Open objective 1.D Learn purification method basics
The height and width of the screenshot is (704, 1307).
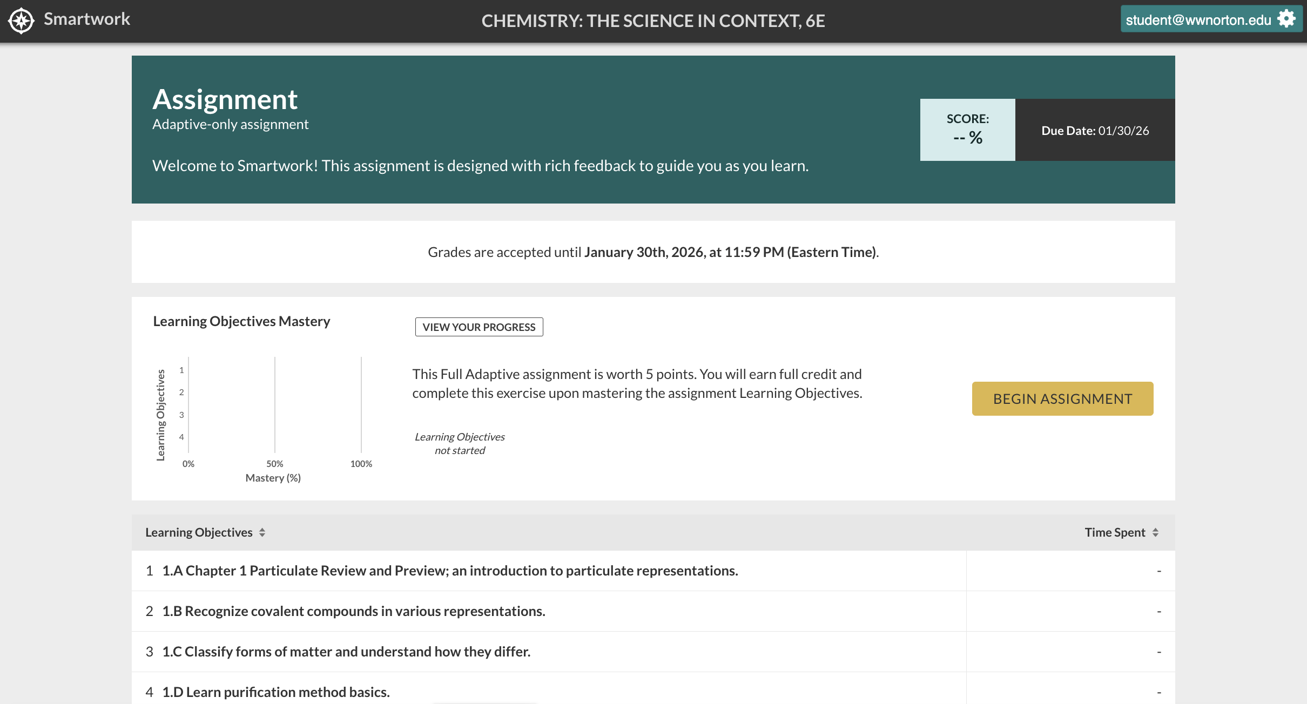coord(276,692)
